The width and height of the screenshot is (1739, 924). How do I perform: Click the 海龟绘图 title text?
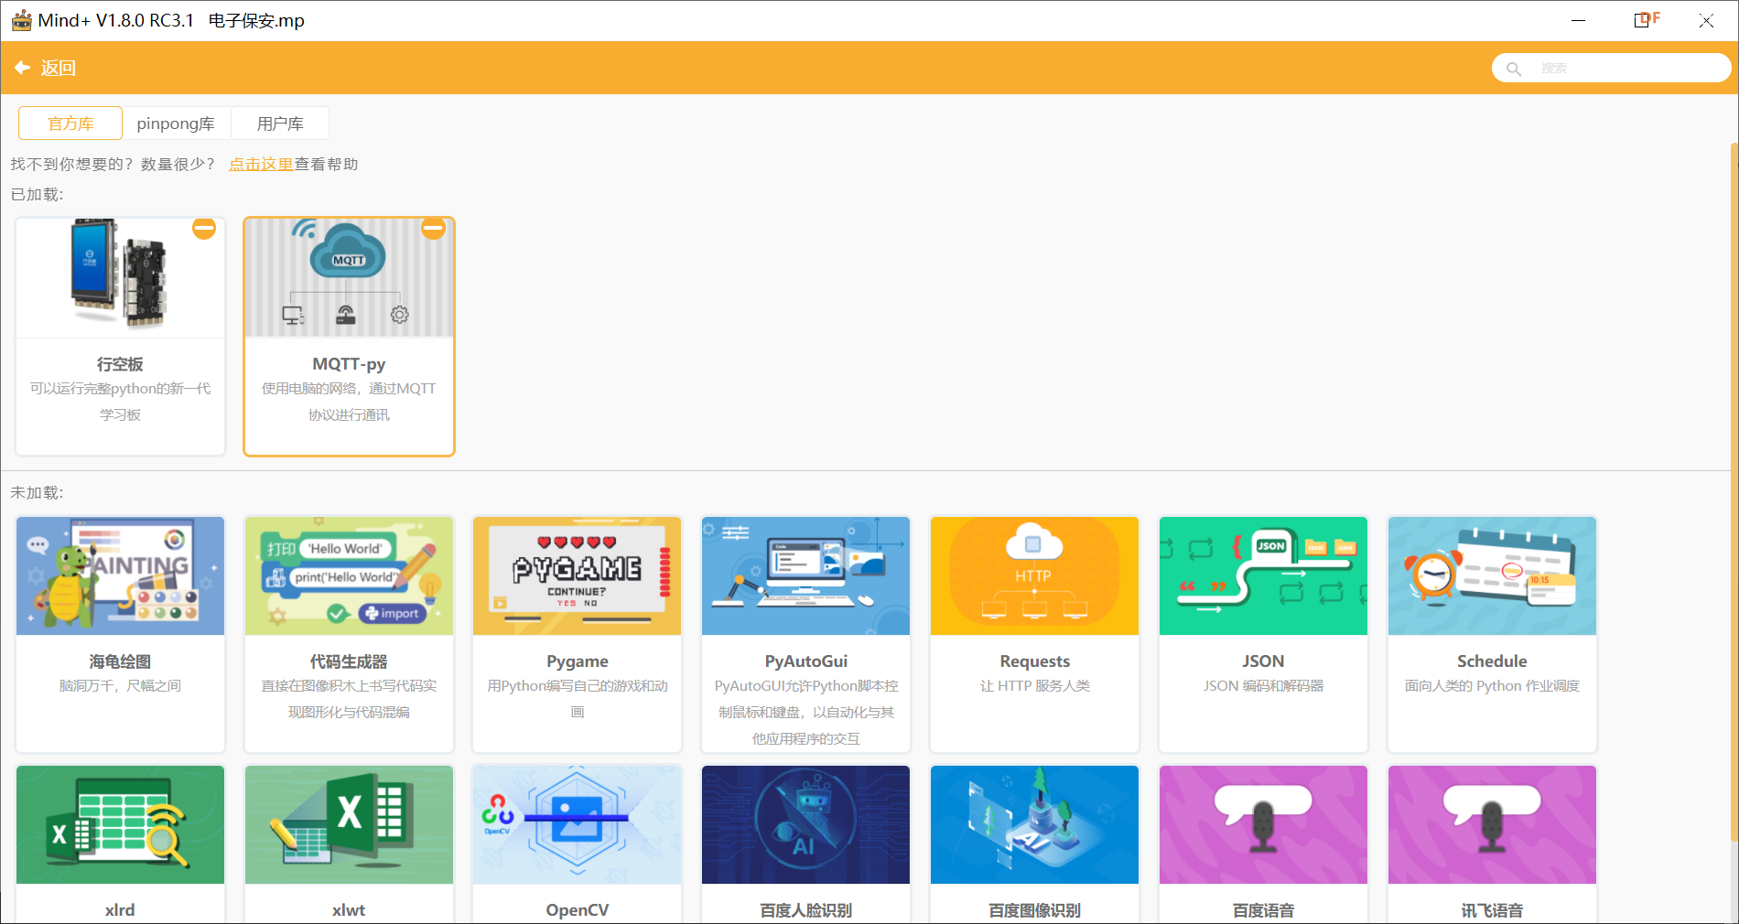(120, 661)
